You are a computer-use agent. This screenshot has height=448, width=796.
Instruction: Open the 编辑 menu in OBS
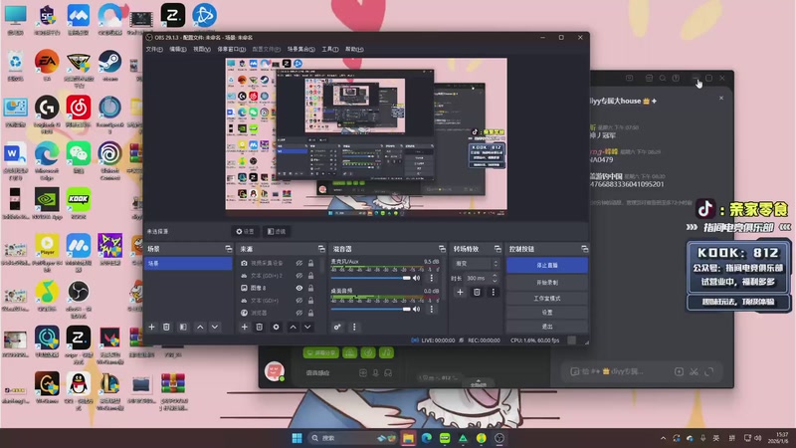(178, 49)
